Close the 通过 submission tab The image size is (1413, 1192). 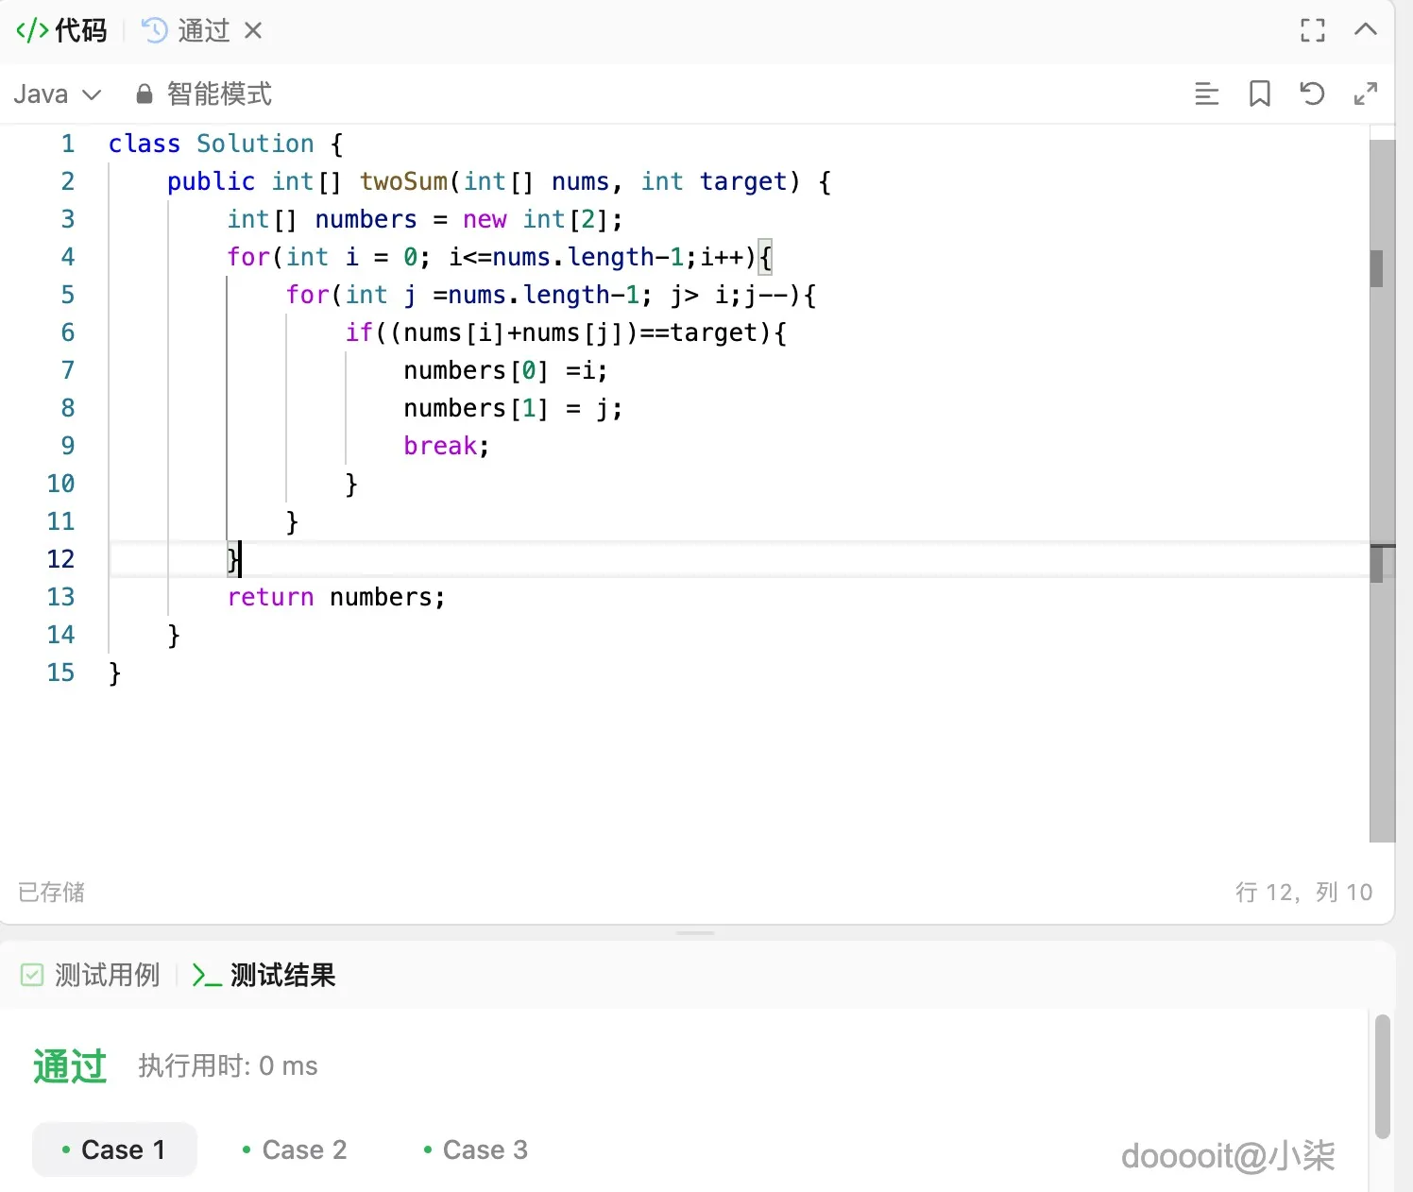[253, 30]
